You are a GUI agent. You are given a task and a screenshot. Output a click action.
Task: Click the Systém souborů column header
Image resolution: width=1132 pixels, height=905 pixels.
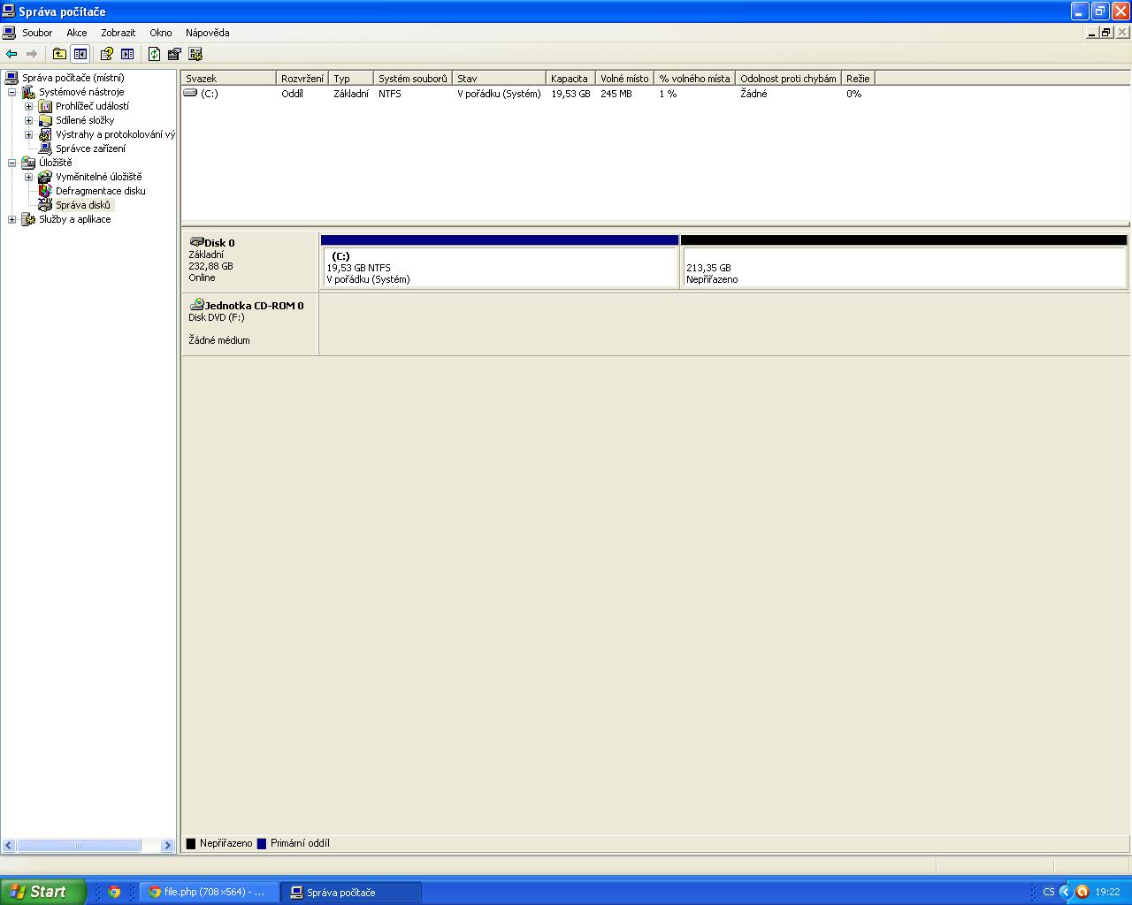(413, 79)
